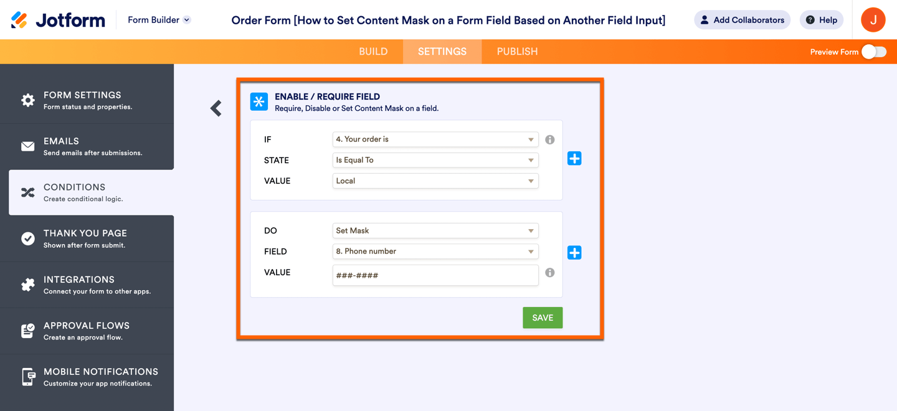This screenshot has width=897, height=411.
Task: Click the Jotform logo
Action: pyautogui.click(x=58, y=20)
